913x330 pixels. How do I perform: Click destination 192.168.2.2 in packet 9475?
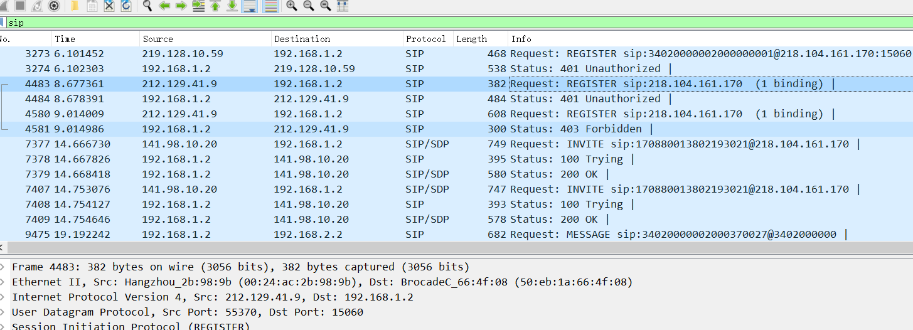tap(308, 234)
